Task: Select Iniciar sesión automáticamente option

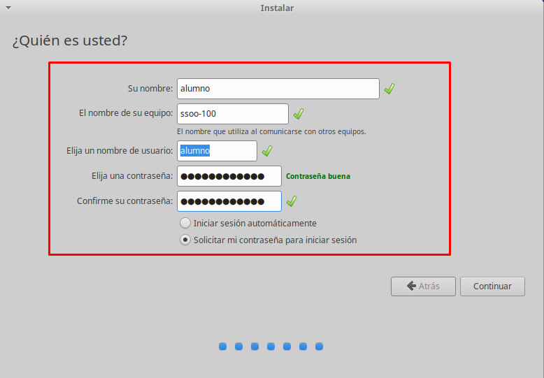Action: (x=185, y=224)
